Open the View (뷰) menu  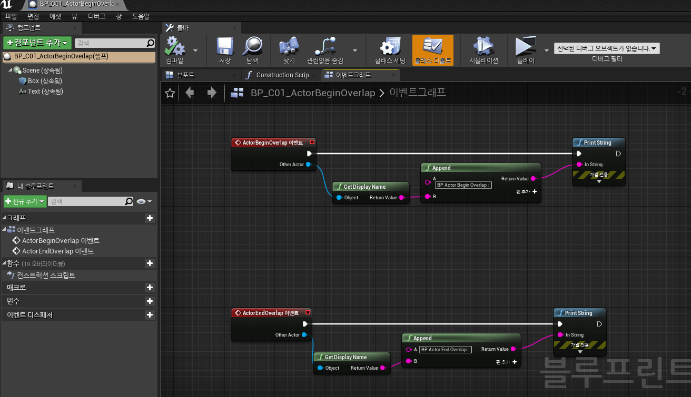click(74, 16)
